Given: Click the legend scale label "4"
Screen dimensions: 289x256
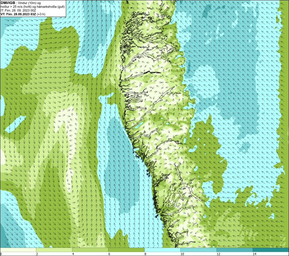Looking at the screenshot, I should pyautogui.click(x=73, y=254).
